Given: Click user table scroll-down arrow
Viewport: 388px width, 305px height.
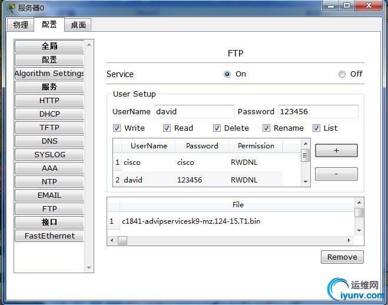Looking at the screenshot, I should click(306, 182).
